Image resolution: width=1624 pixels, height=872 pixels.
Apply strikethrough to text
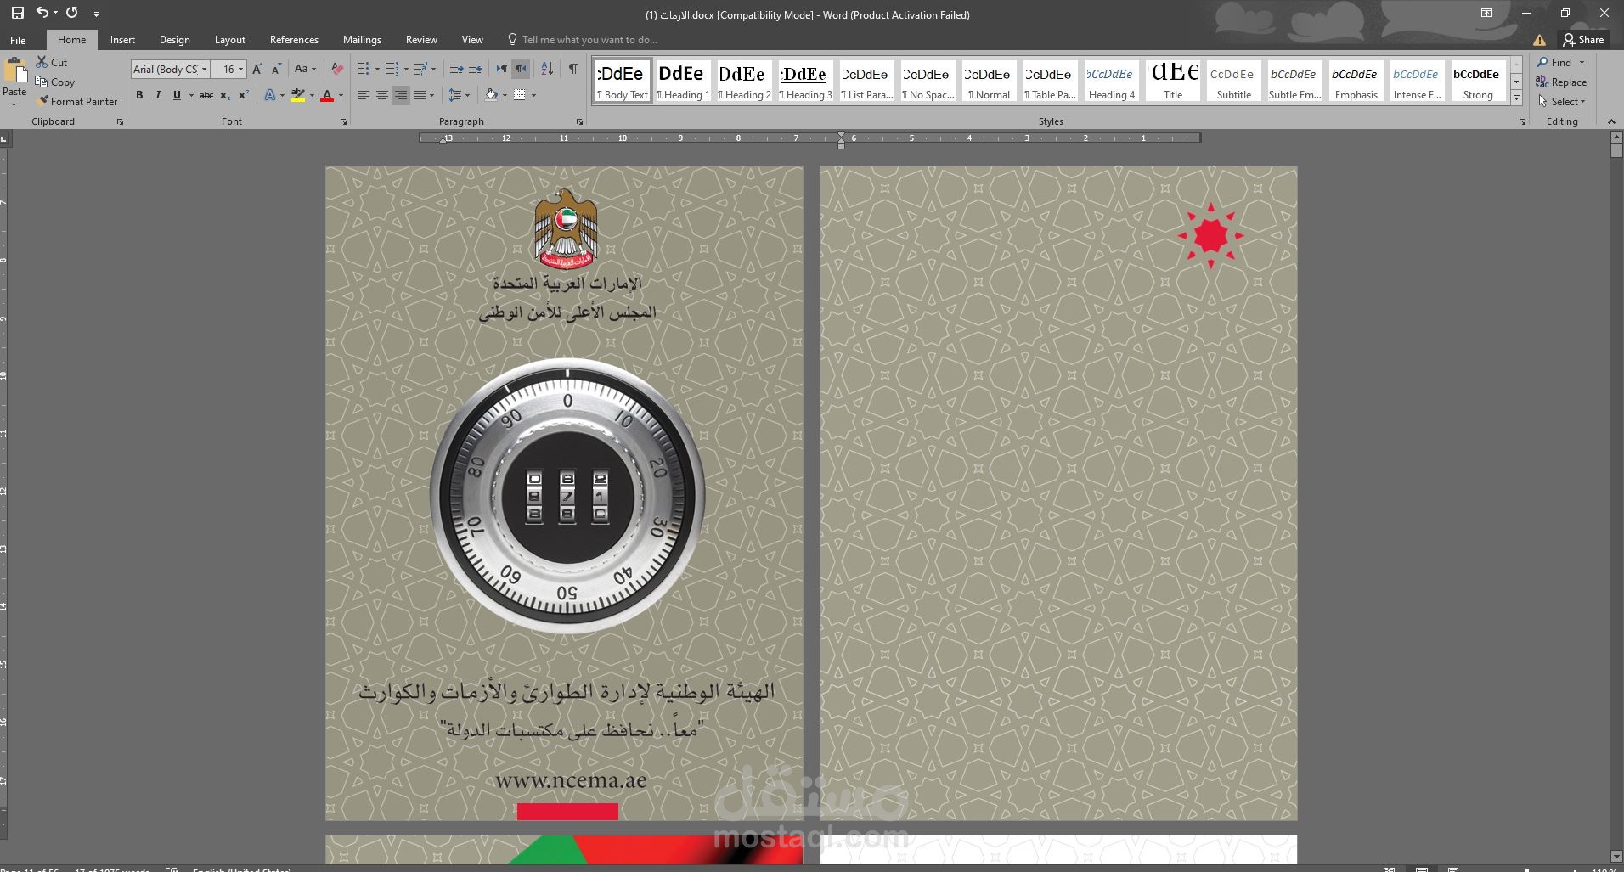[x=206, y=95]
